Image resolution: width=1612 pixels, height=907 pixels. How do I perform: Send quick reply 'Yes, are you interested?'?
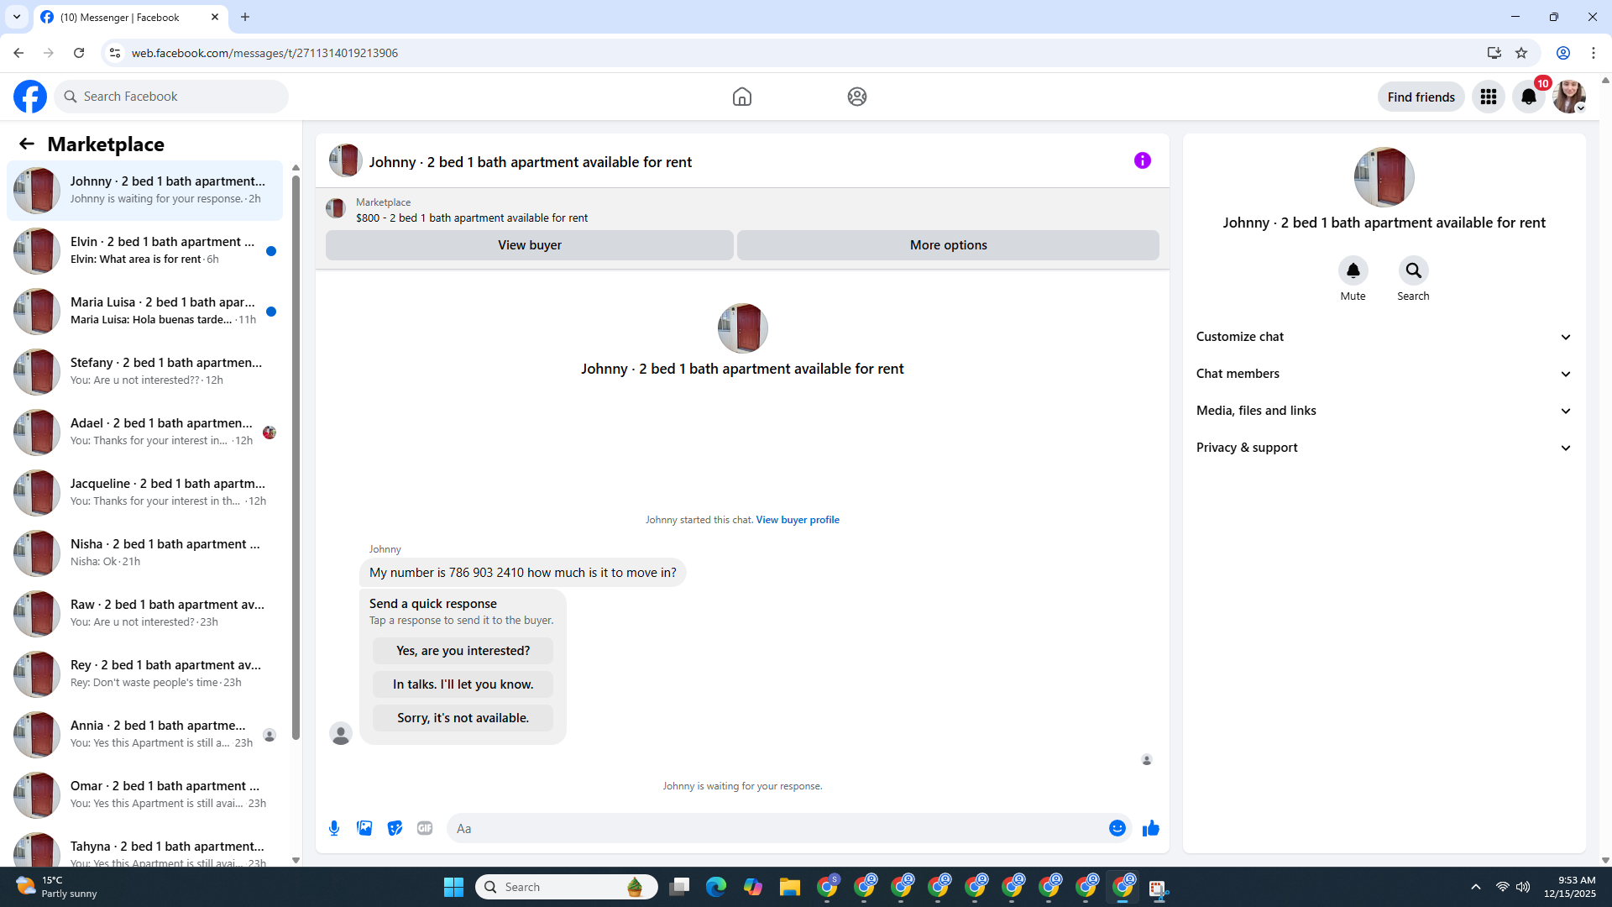[463, 651]
